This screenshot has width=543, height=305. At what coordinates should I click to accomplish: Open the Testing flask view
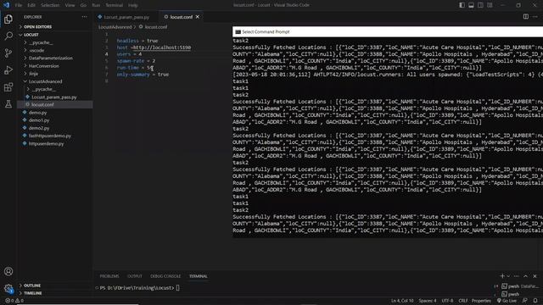[8, 103]
